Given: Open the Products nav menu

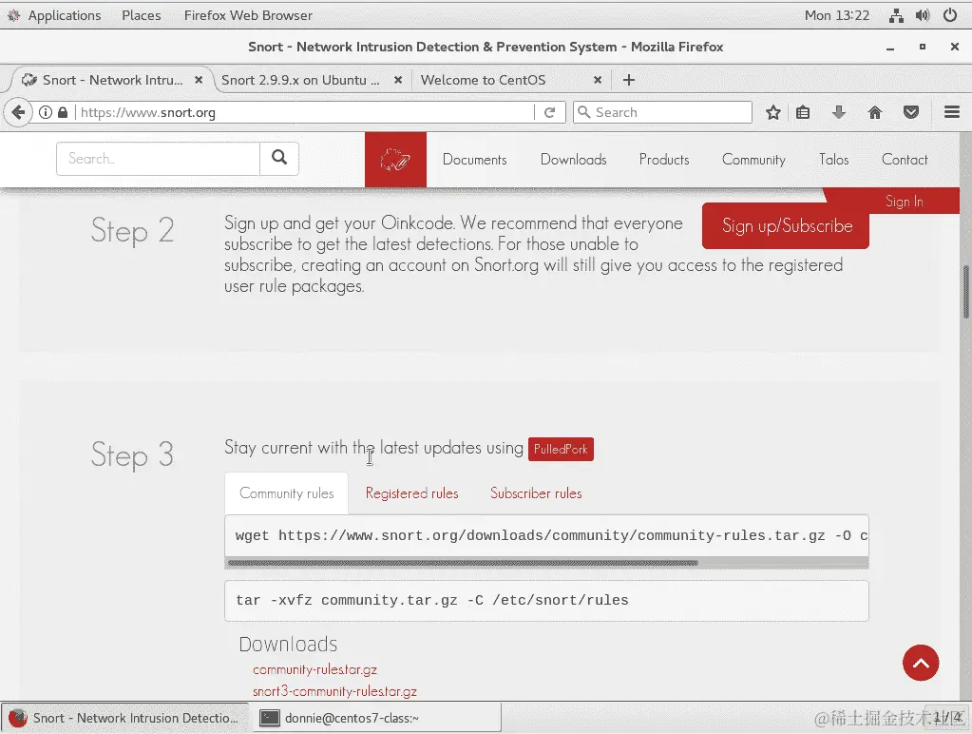Looking at the screenshot, I should click(664, 160).
